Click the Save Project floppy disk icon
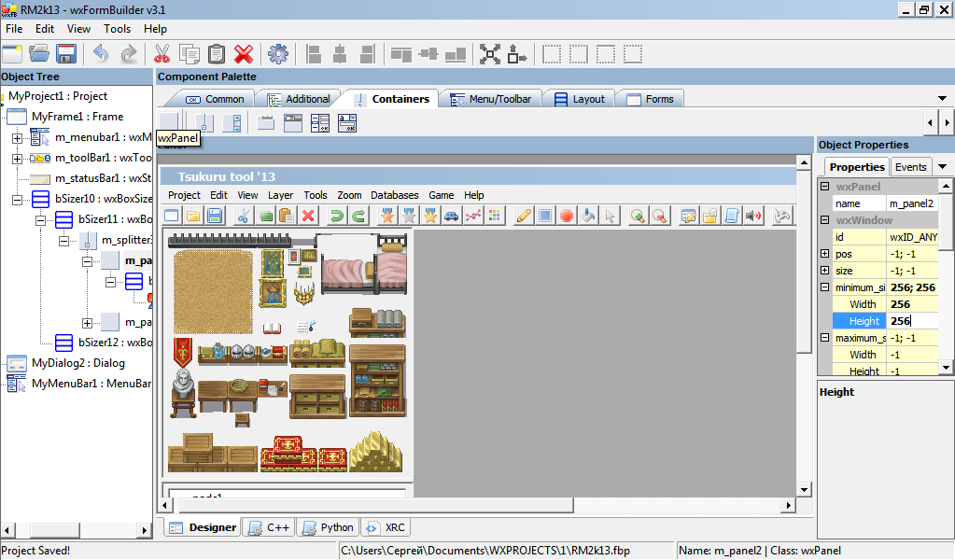 tap(65, 54)
